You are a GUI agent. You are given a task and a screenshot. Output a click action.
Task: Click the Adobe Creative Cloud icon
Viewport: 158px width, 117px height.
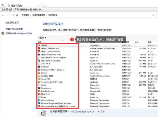click(x=39, y=48)
